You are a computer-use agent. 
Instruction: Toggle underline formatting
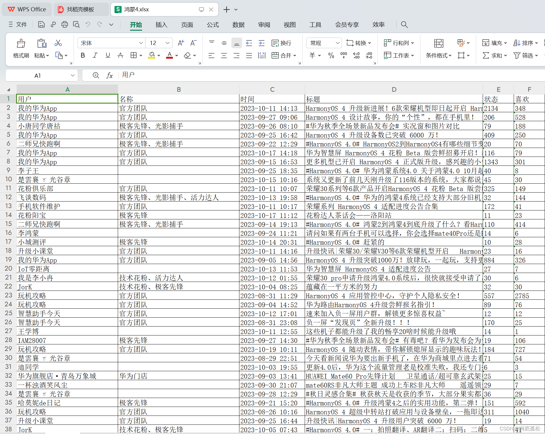pyautogui.click(x=107, y=55)
